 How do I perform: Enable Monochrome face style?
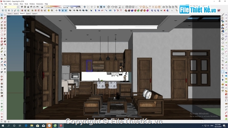tap(104, 7)
